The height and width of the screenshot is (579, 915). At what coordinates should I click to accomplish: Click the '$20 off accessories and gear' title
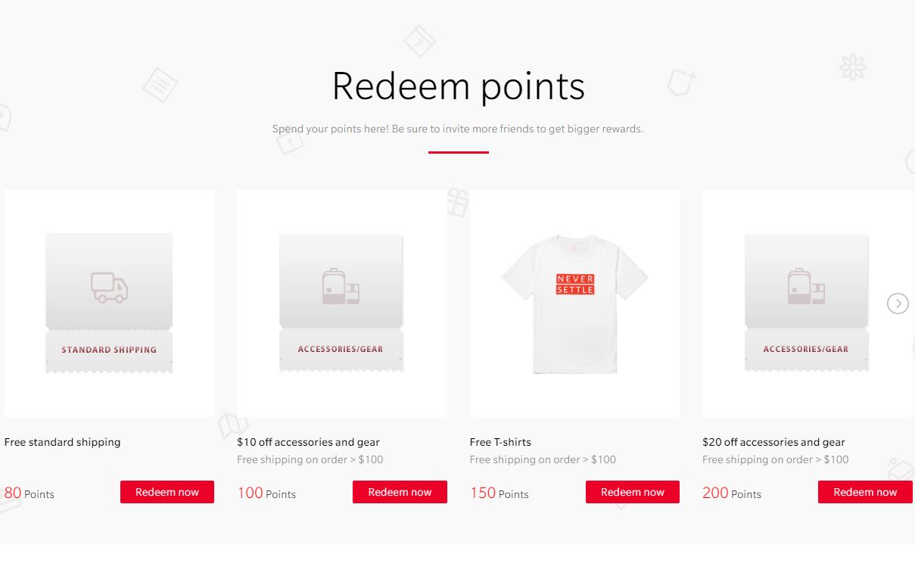pyautogui.click(x=773, y=442)
